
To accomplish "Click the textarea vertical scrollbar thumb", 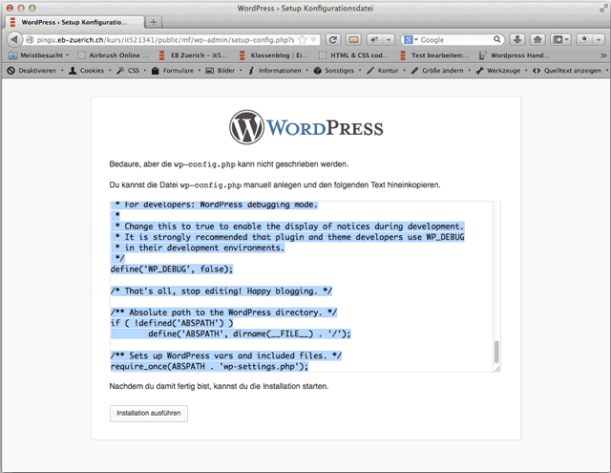I will pyautogui.click(x=496, y=351).
